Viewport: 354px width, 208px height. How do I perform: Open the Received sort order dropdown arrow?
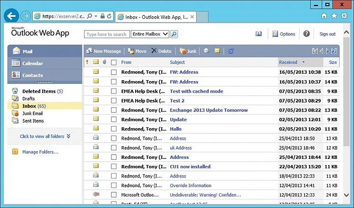[304, 62]
